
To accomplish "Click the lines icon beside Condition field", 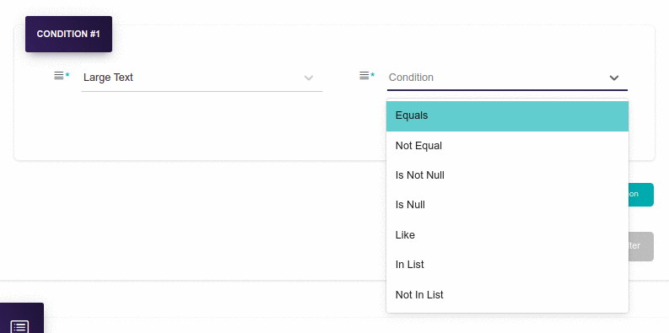I will [x=364, y=76].
